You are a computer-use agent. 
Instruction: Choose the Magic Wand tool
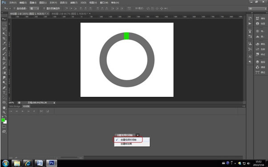click(4, 34)
